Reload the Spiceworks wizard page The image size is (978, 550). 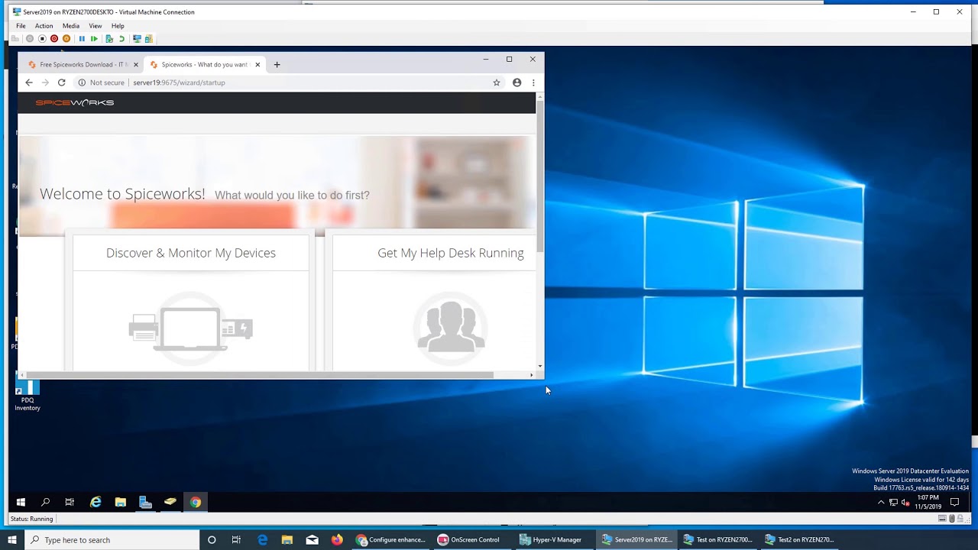coord(61,82)
